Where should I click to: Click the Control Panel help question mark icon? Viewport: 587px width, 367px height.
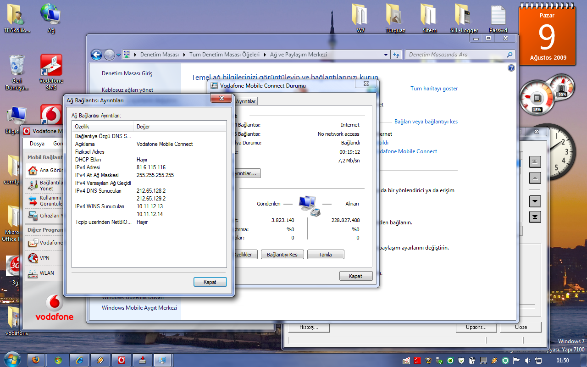pos(511,68)
